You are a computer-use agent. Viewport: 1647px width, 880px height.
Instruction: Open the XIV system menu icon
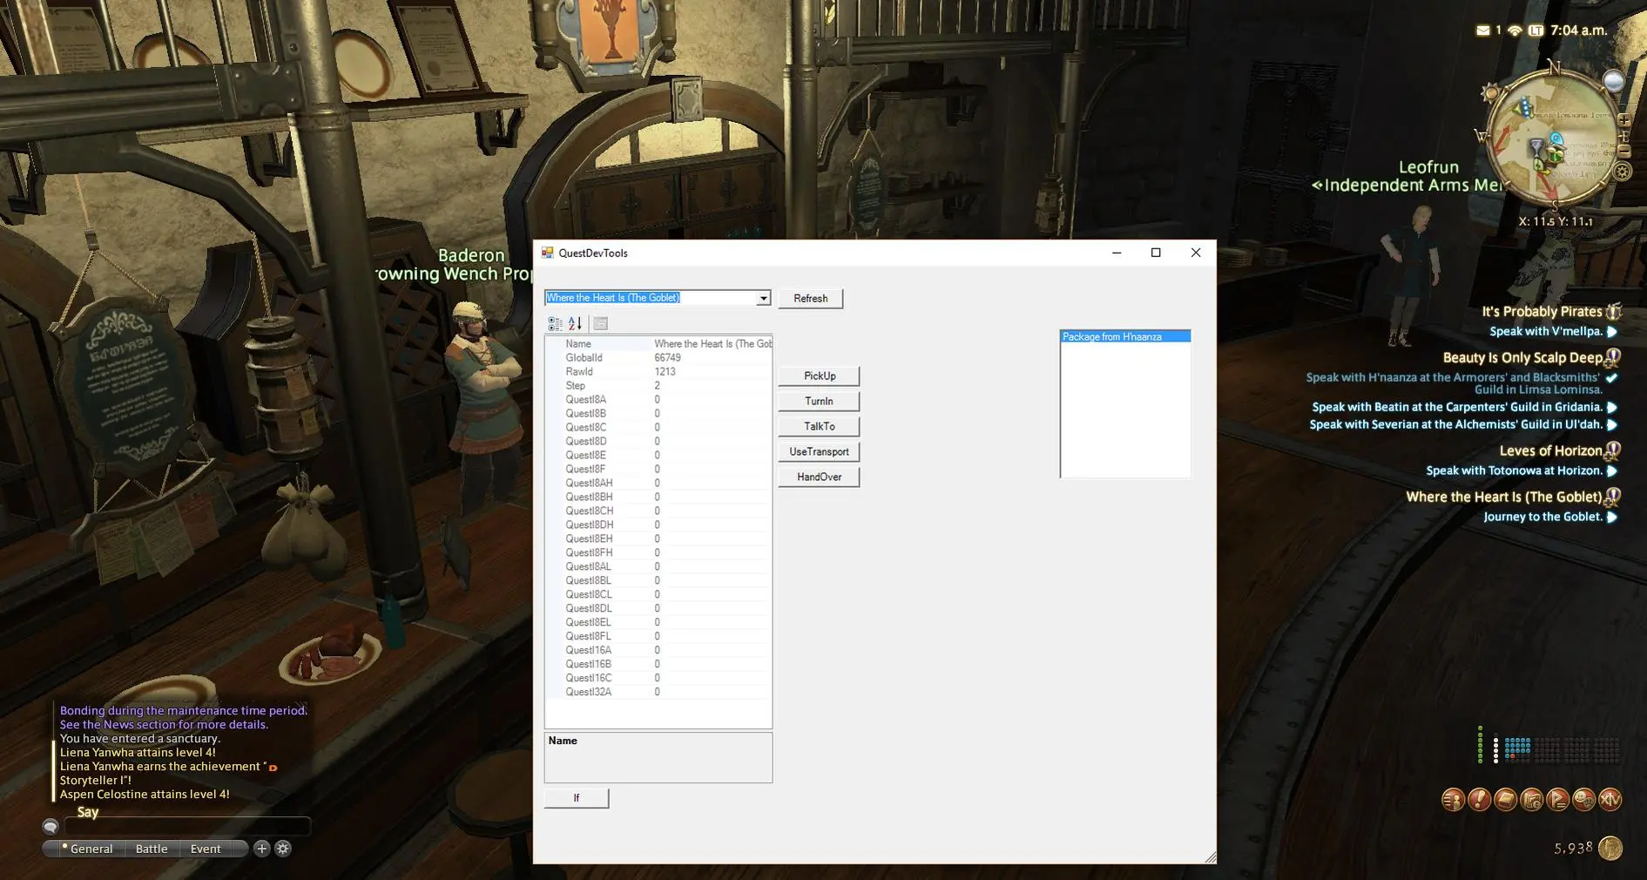pyautogui.click(x=1610, y=800)
